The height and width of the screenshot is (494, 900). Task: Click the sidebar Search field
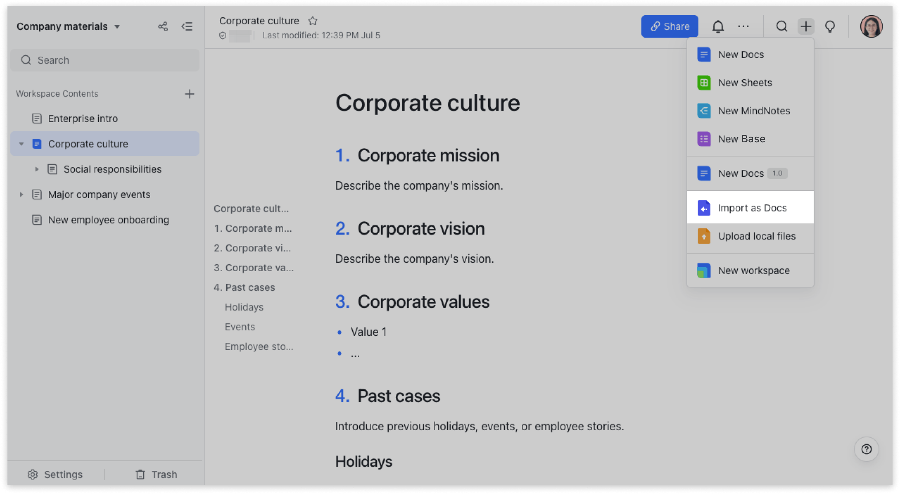click(x=105, y=60)
